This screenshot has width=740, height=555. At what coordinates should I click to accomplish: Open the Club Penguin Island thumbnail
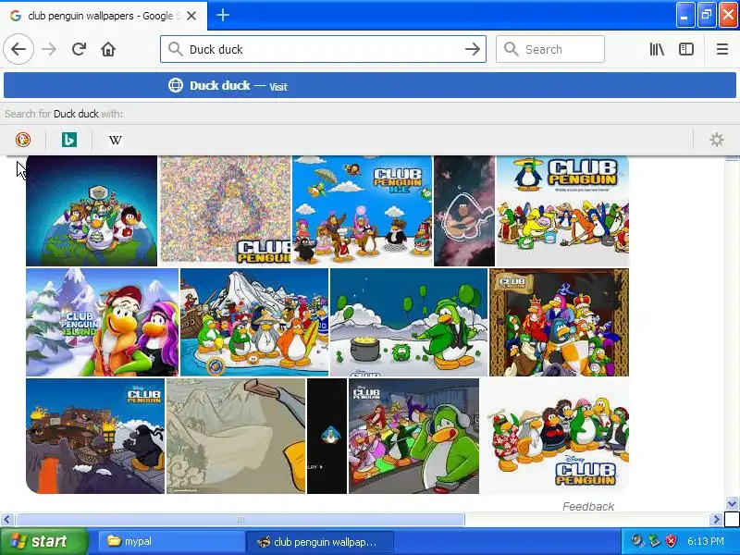coord(102,322)
